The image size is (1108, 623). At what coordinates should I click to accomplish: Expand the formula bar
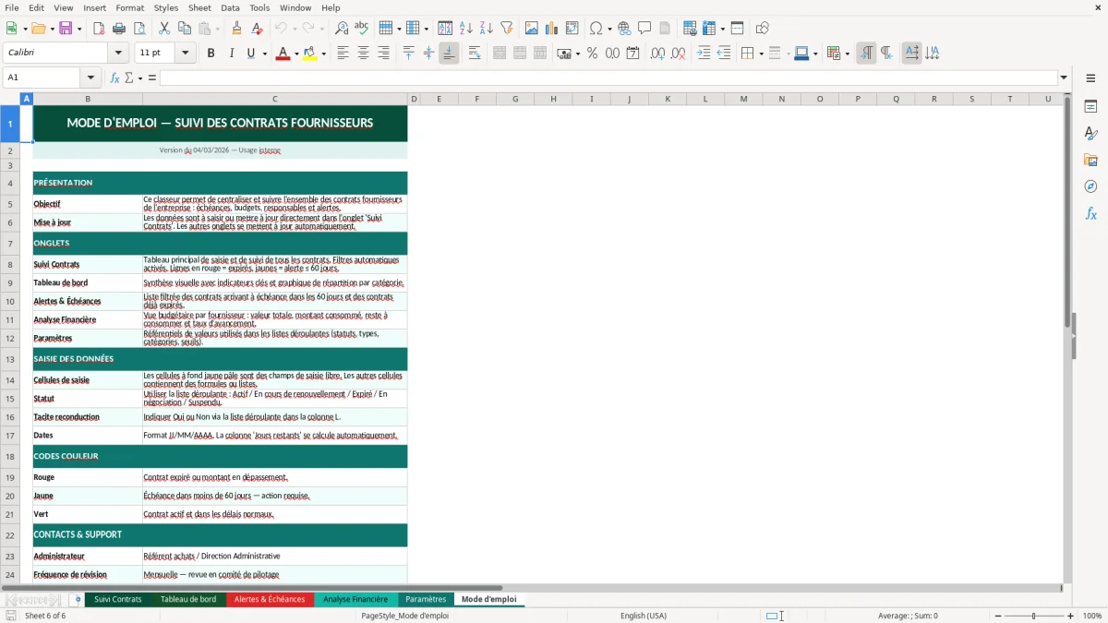pyautogui.click(x=1064, y=78)
